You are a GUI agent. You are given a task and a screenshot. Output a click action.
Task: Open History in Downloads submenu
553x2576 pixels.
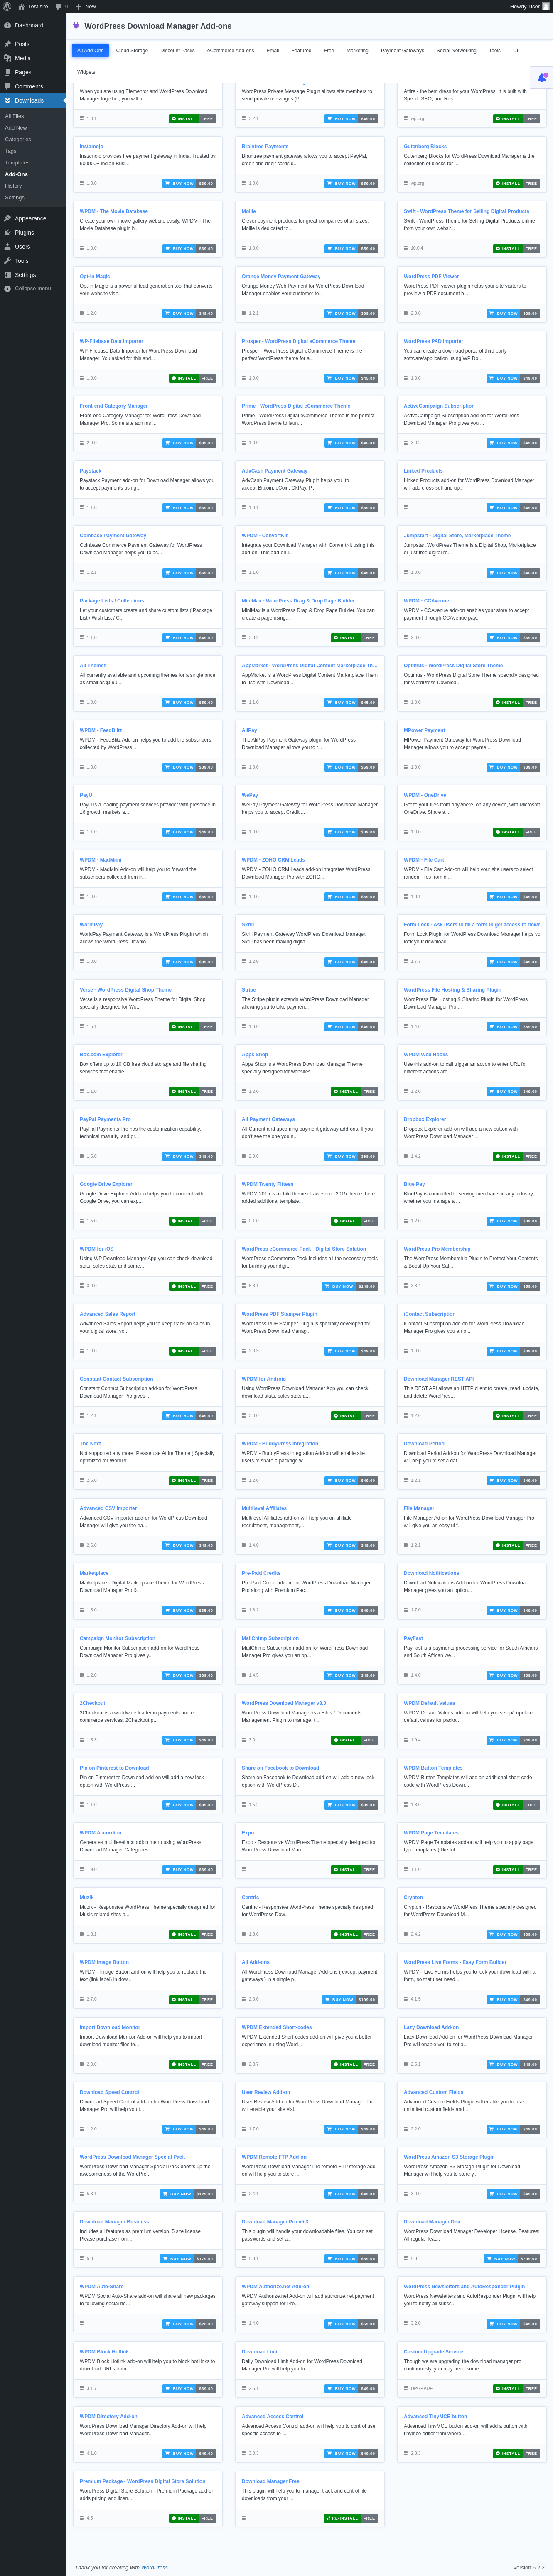tap(13, 186)
